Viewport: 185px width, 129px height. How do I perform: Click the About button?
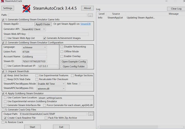[87, 8]
